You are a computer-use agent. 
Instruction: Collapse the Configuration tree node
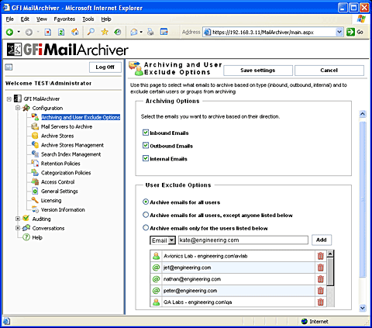(x=18, y=108)
